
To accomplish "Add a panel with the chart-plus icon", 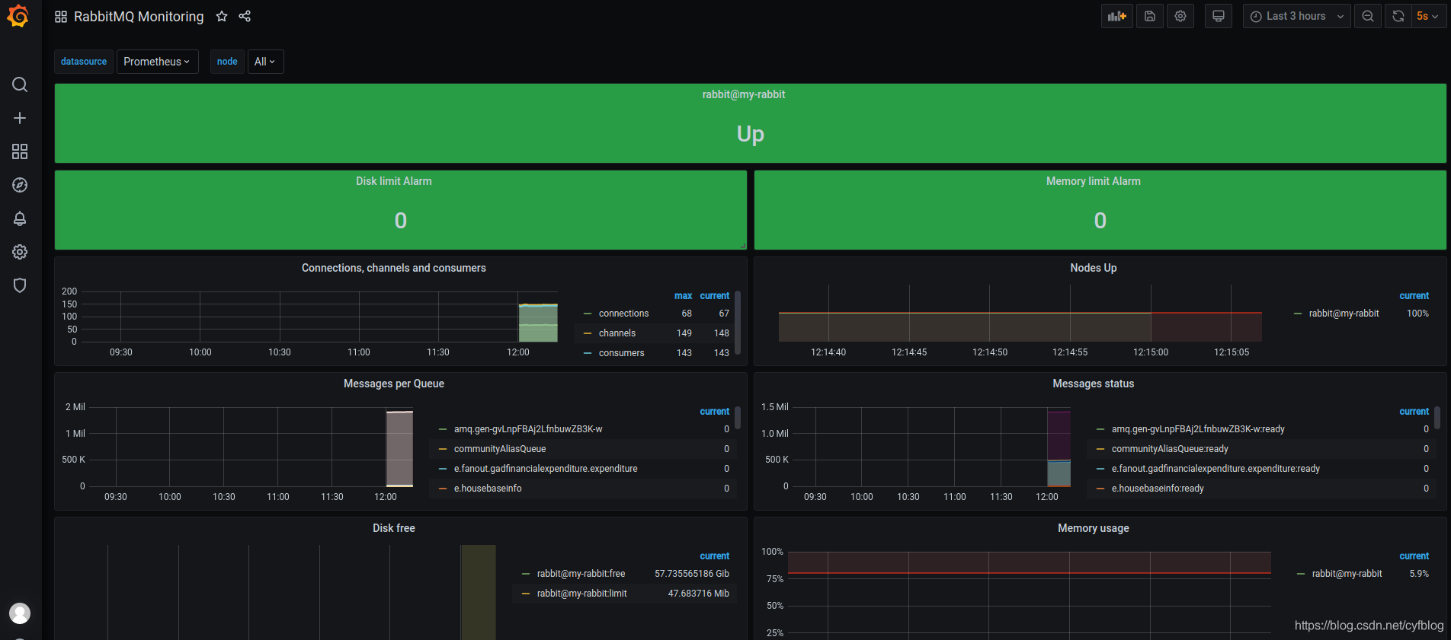I will click(x=1117, y=16).
